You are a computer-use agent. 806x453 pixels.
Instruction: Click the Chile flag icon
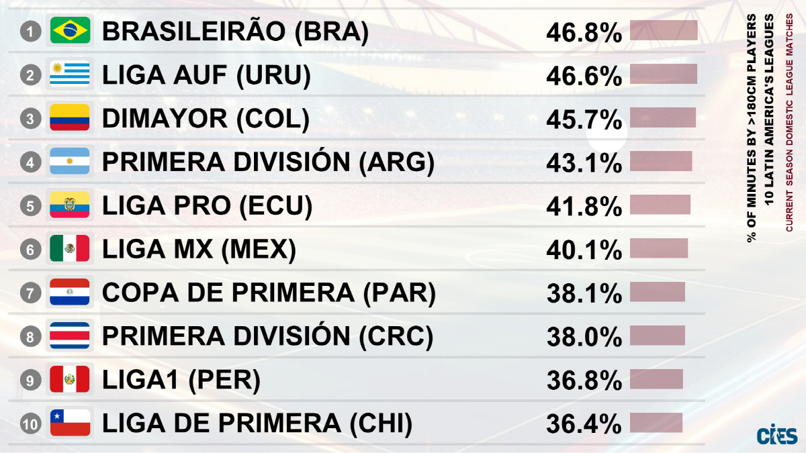[x=70, y=423]
